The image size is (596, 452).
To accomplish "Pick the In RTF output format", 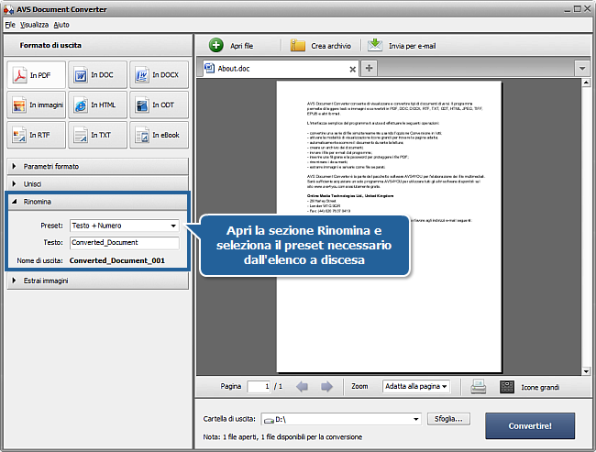I will point(36,135).
